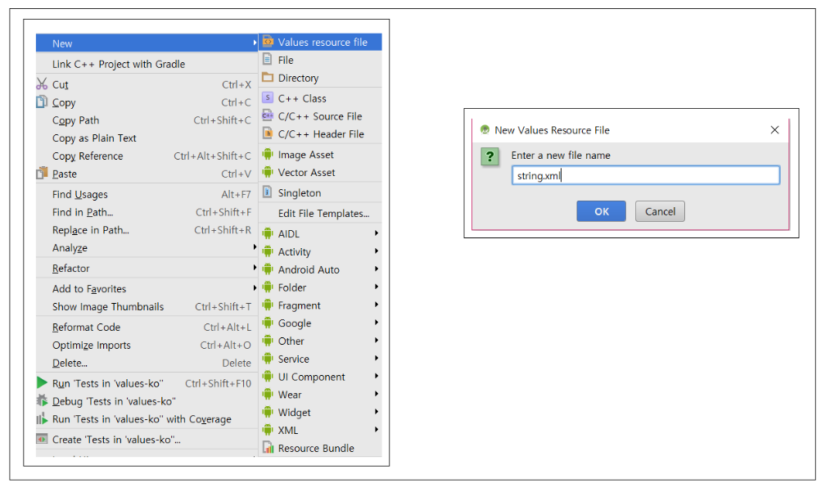Click the File document icon in submenu
821x488 pixels.
tap(268, 59)
